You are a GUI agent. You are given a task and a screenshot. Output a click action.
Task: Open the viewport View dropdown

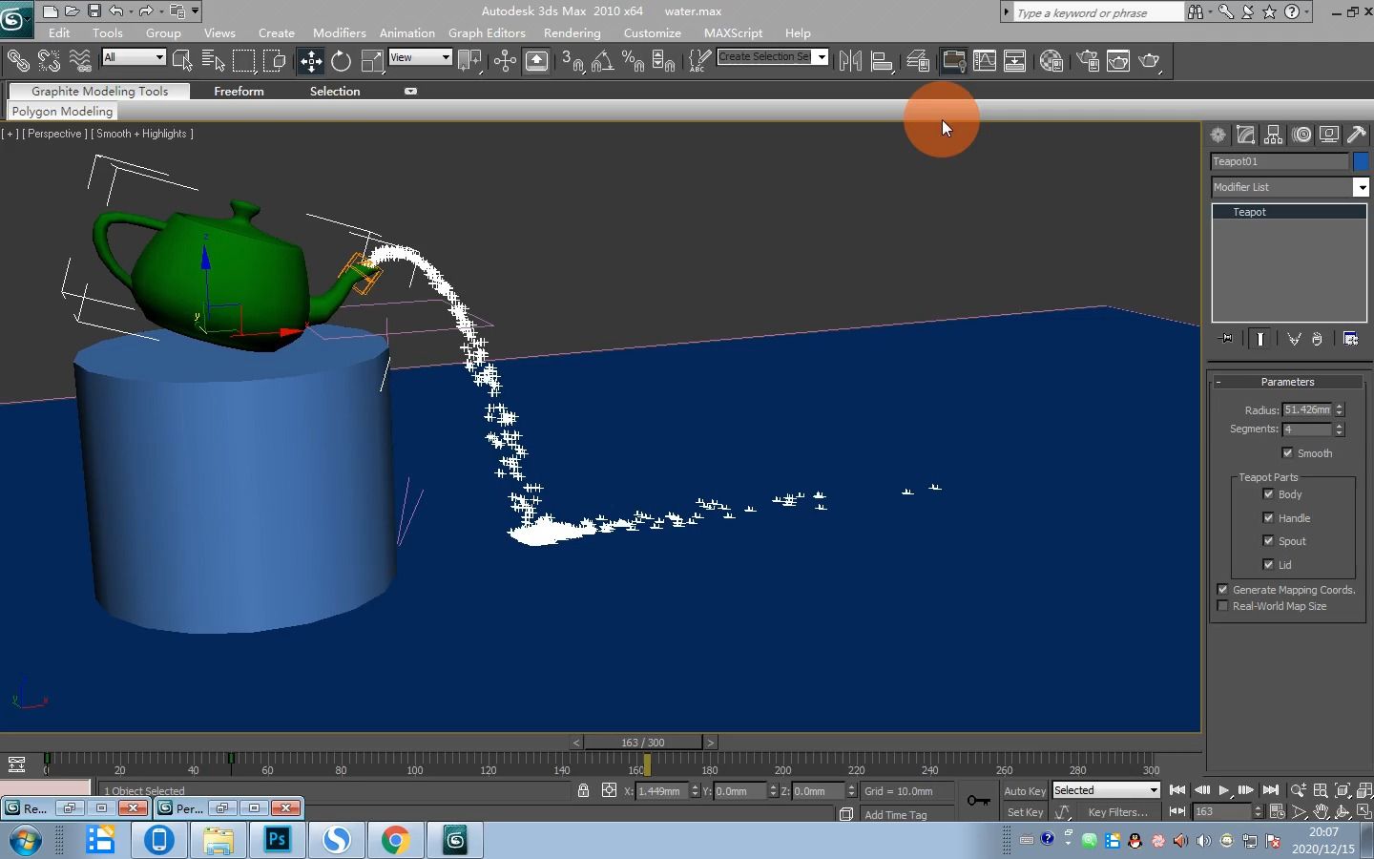(444, 57)
